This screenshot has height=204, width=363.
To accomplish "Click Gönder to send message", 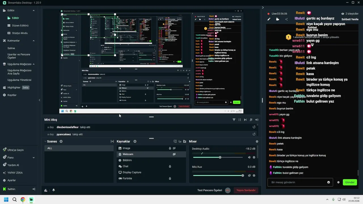I will (x=350, y=182).
